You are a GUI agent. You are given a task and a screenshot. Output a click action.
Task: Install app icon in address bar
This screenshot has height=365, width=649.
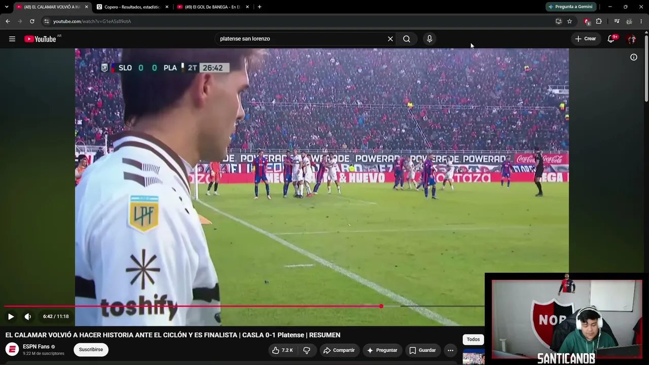(558, 21)
